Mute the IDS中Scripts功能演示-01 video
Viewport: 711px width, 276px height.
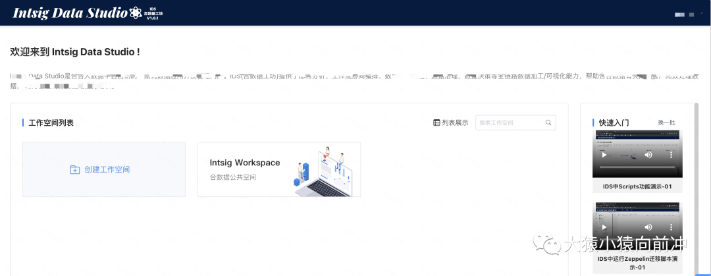coord(648,155)
